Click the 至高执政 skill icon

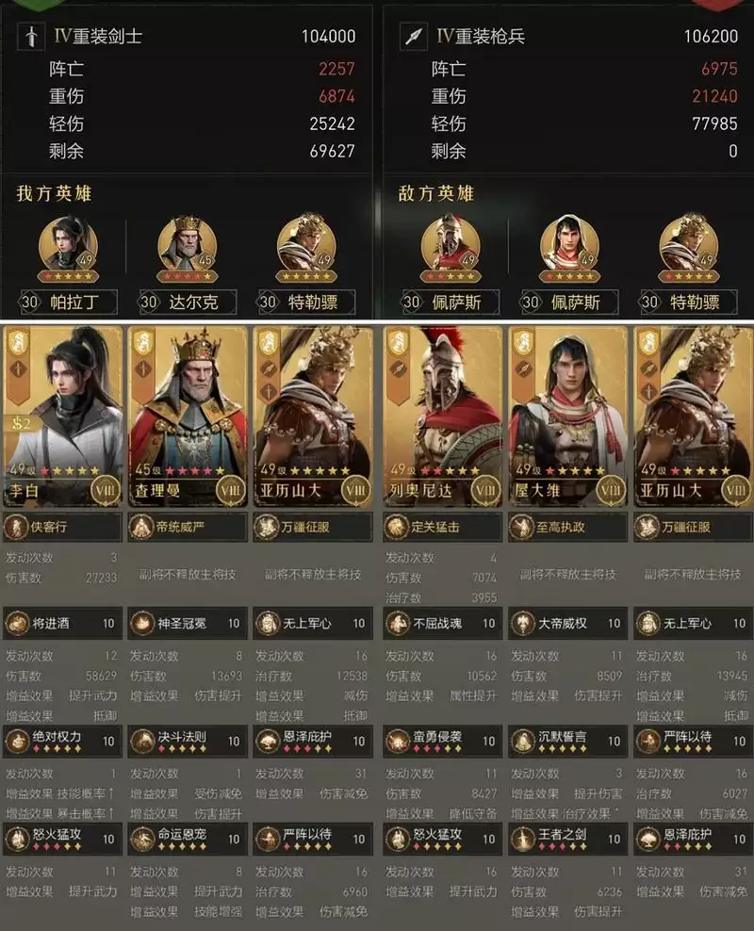click(x=522, y=527)
